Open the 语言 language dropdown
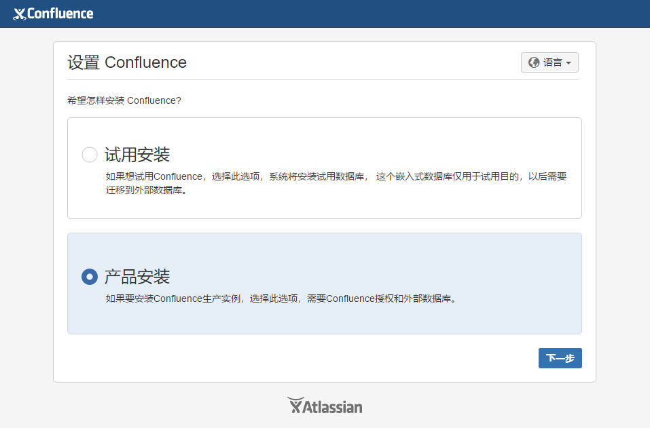This screenshot has width=650, height=428. [x=549, y=62]
